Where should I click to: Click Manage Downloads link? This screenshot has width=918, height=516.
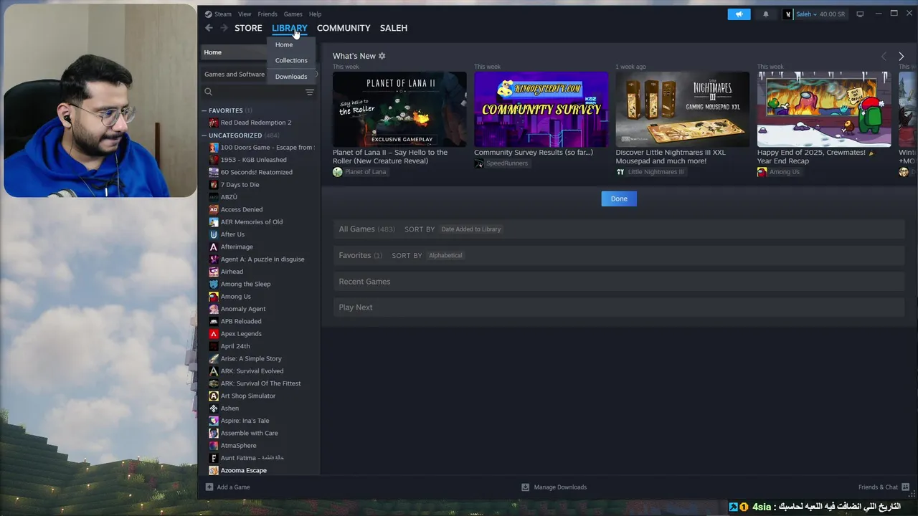(560, 487)
